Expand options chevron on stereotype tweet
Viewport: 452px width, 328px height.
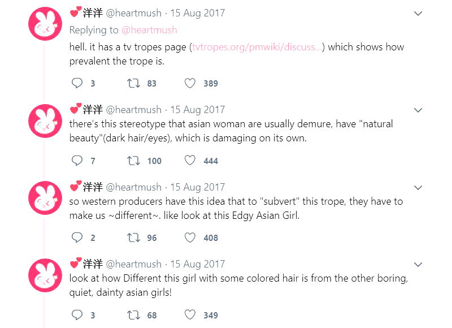tap(418, 110)
